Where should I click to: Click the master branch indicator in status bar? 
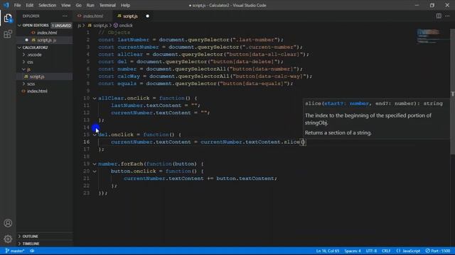point(15,251)
